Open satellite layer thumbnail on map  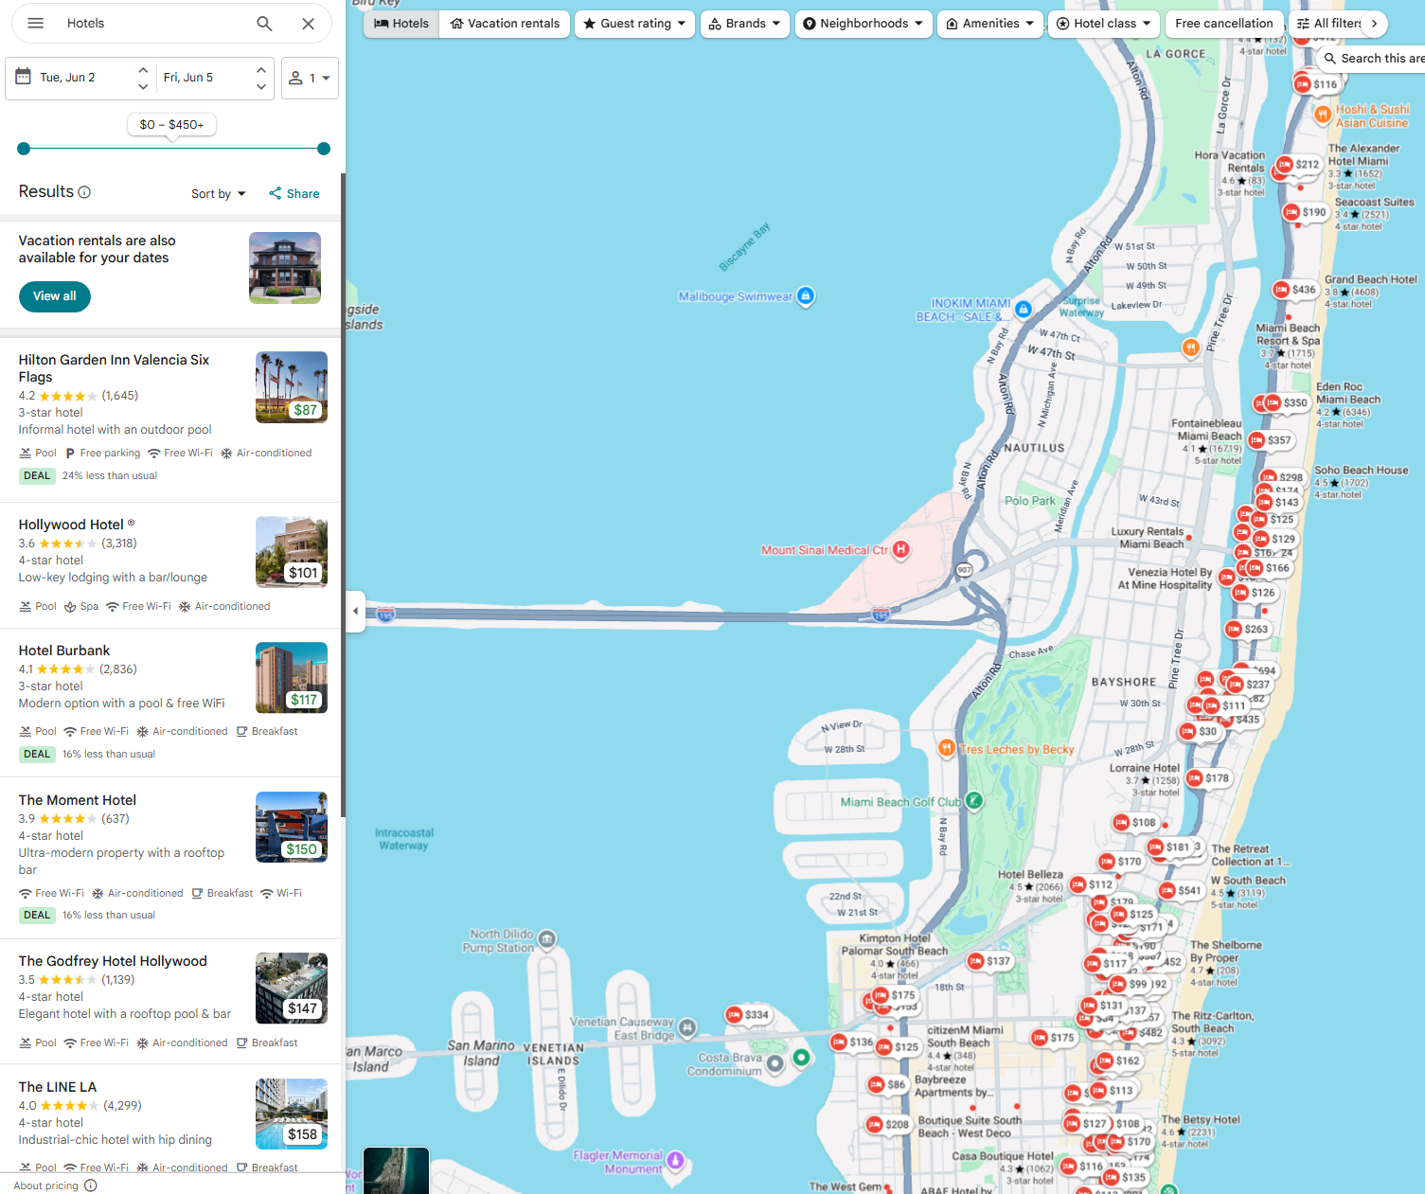(x=396, y=1170)
